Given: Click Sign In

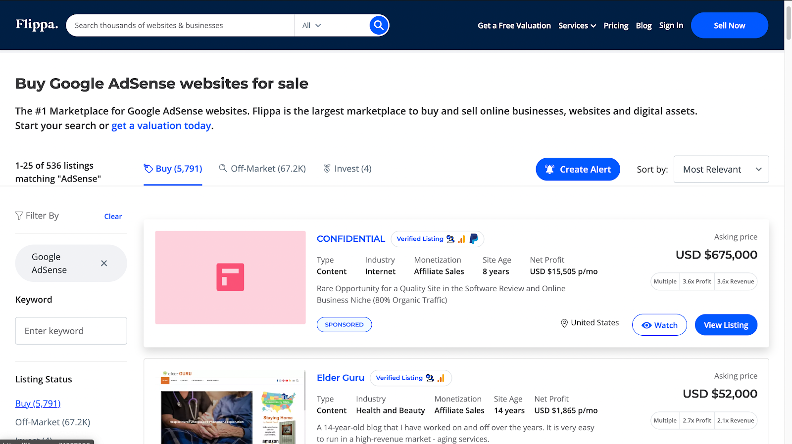Looking at the screenshot, I should tap(671, 26).
